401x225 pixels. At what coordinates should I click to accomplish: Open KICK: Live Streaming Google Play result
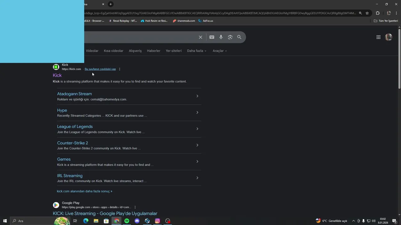[x=105, y=213]
